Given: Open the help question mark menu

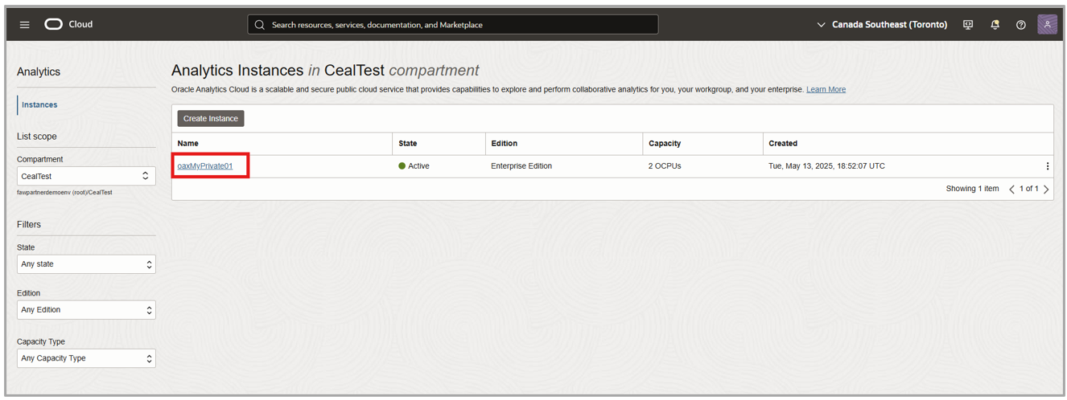Looking at the screenshot, I should pos(1021,25).
